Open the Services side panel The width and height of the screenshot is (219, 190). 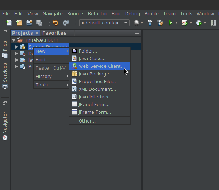click(x=5, y=76)
